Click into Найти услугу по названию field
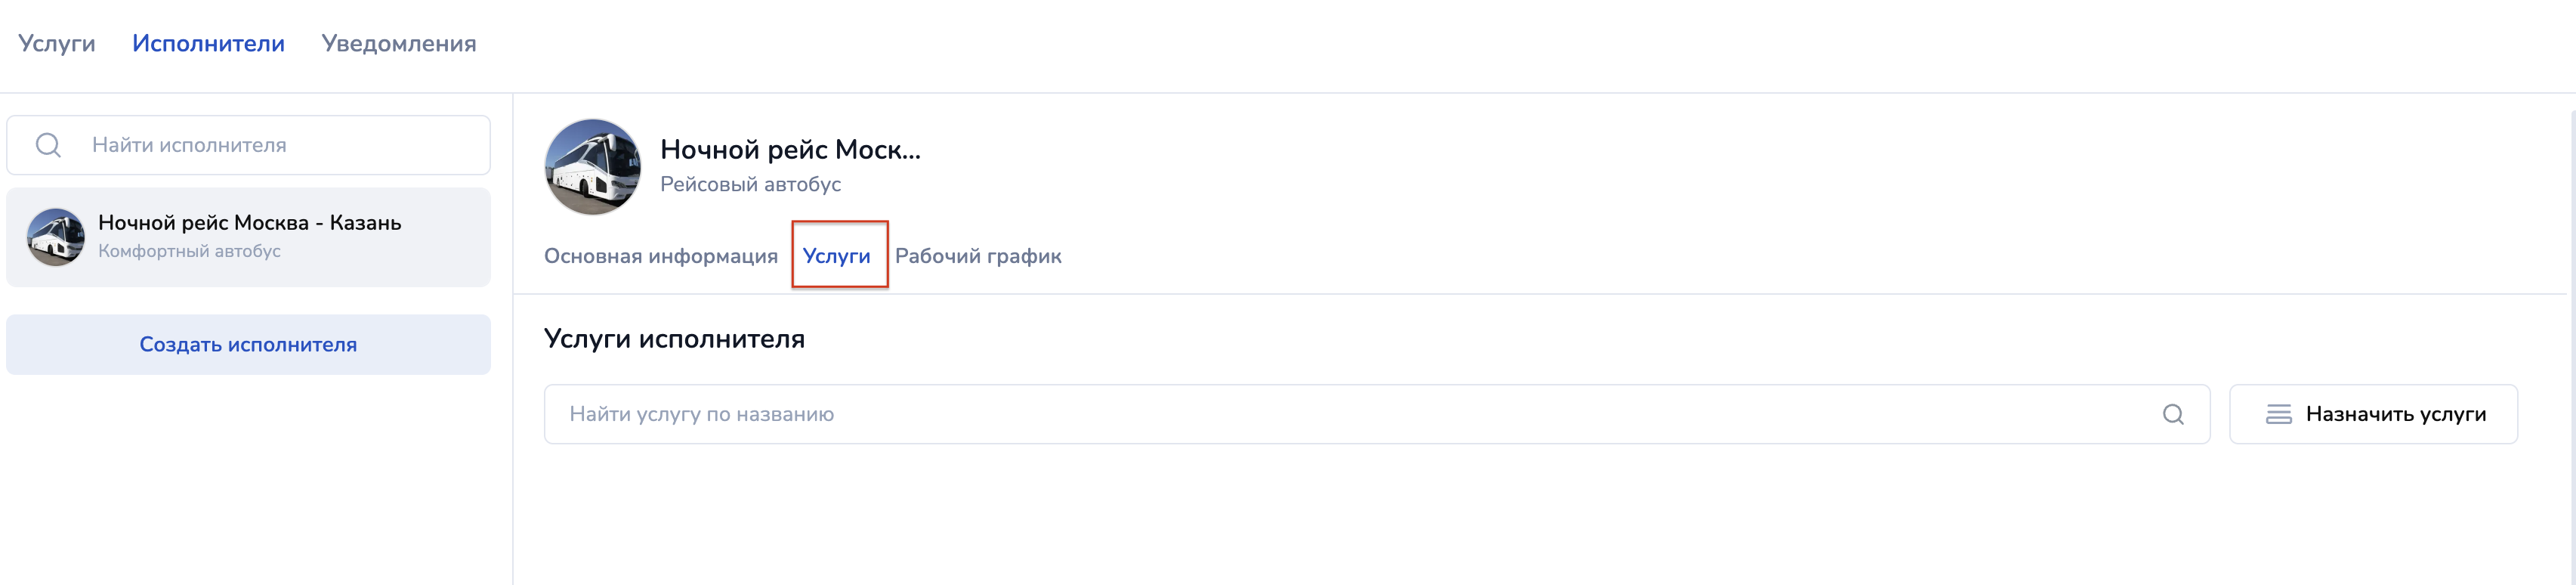The width and height of the screenshot is (2576, 585). pyautogui.click(x=1350, y=414)
